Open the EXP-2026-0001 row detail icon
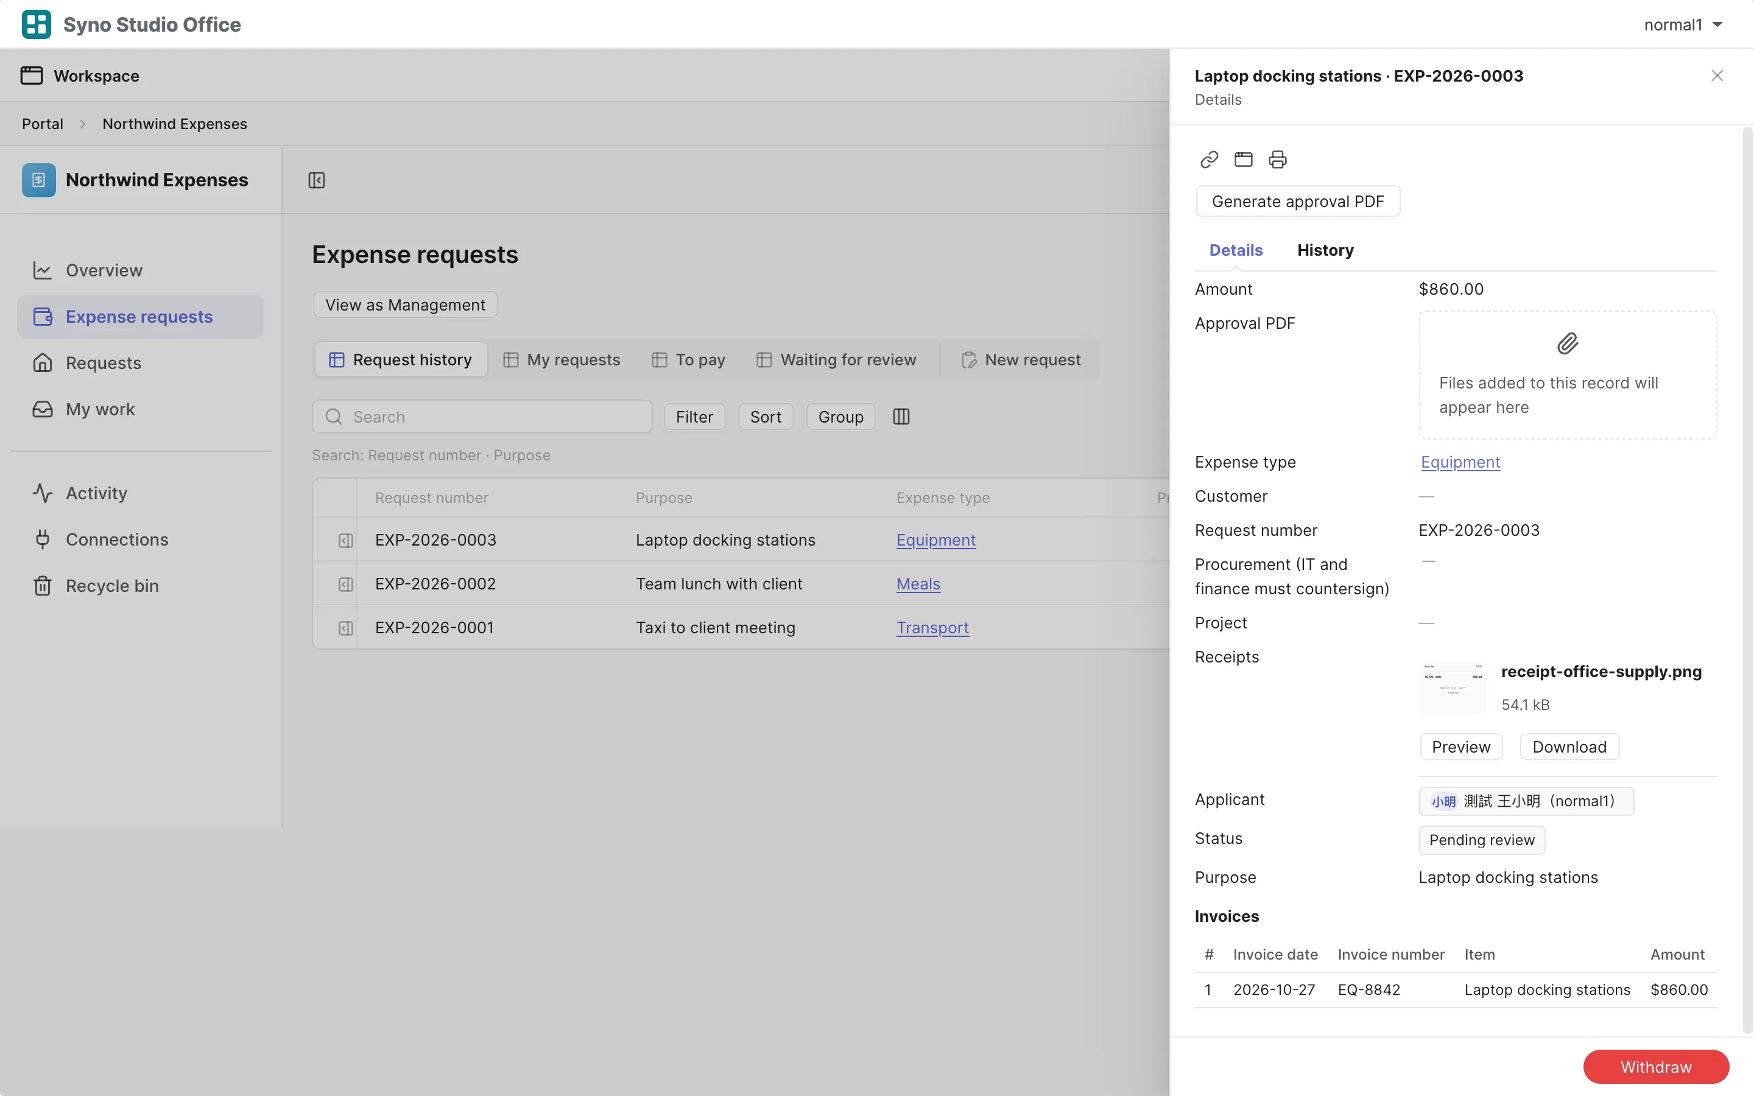Screen dimensions: 1754x1096 pyautogui.click(x=346, y=628)
